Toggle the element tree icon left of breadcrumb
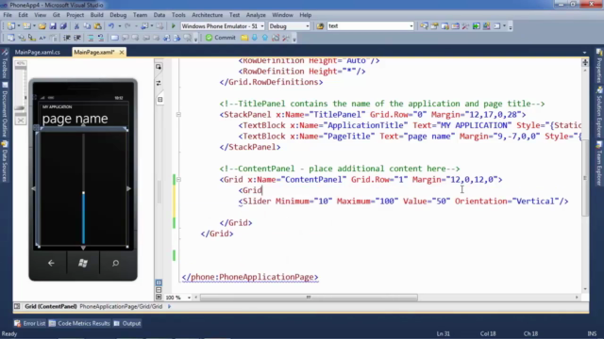This screenshot has width=604, height=339. point(17,306)
